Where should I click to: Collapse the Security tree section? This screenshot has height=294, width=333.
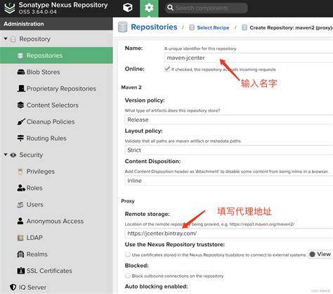(x=6, y=155)
